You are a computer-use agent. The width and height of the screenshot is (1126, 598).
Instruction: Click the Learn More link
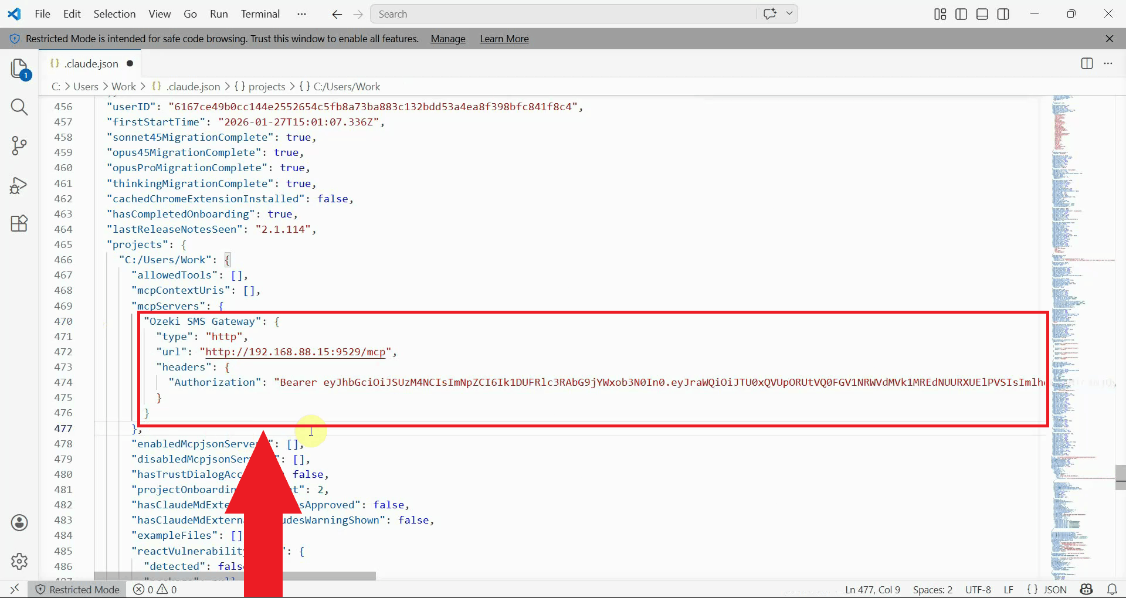(x=504, y=39)
